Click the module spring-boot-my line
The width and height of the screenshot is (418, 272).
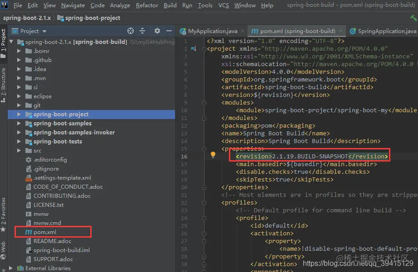(x=326, y=110)
